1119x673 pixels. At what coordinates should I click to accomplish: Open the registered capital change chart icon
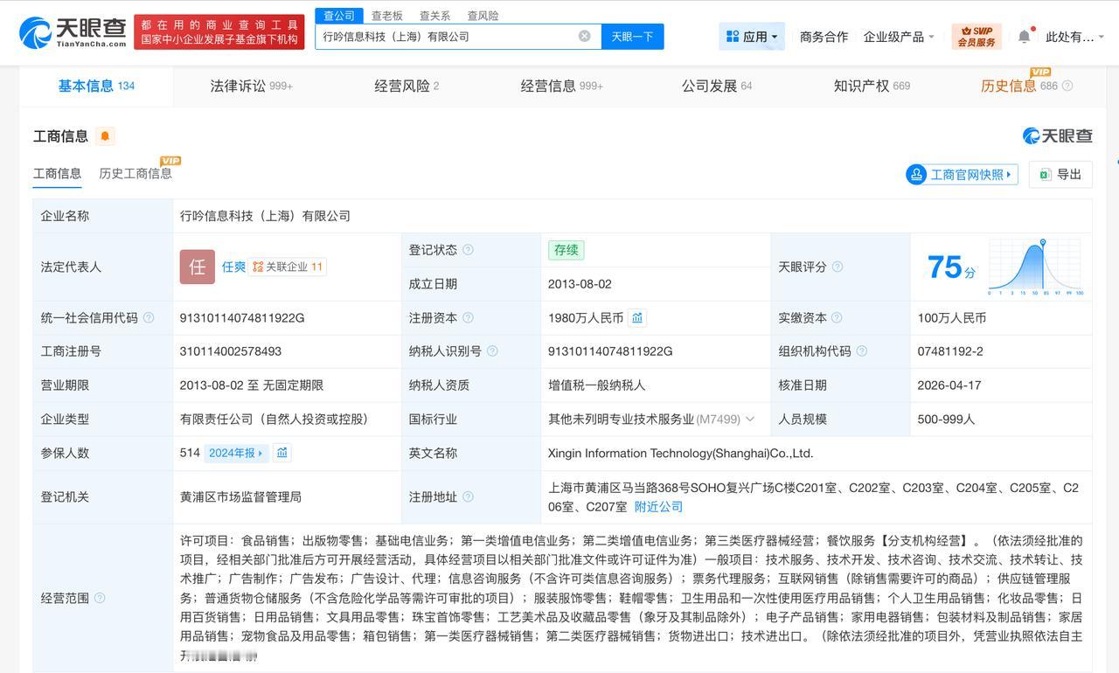click(x=637, y=317)
